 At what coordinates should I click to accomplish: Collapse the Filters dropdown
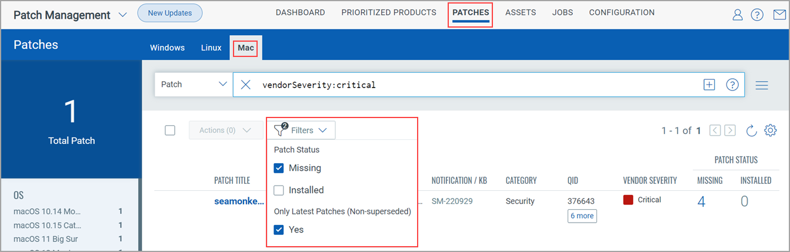pyautogui.click(x=301, y=130)
